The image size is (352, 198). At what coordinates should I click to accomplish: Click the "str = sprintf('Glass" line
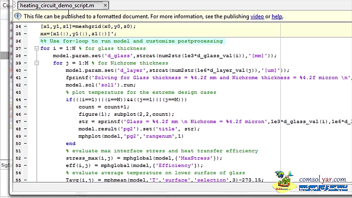(x=215, y=122)
